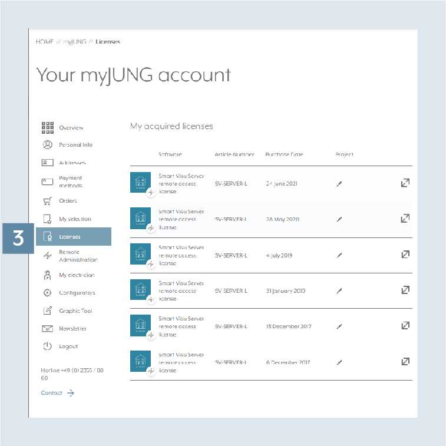Click the Hotline phone number text

(72, 374)
